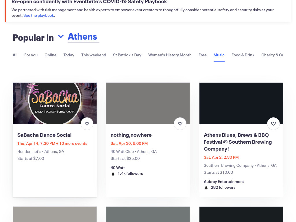Screen dimensions: 296x222
Task: Open the Charity & Causes tab
Action: (x=272, y=55)
